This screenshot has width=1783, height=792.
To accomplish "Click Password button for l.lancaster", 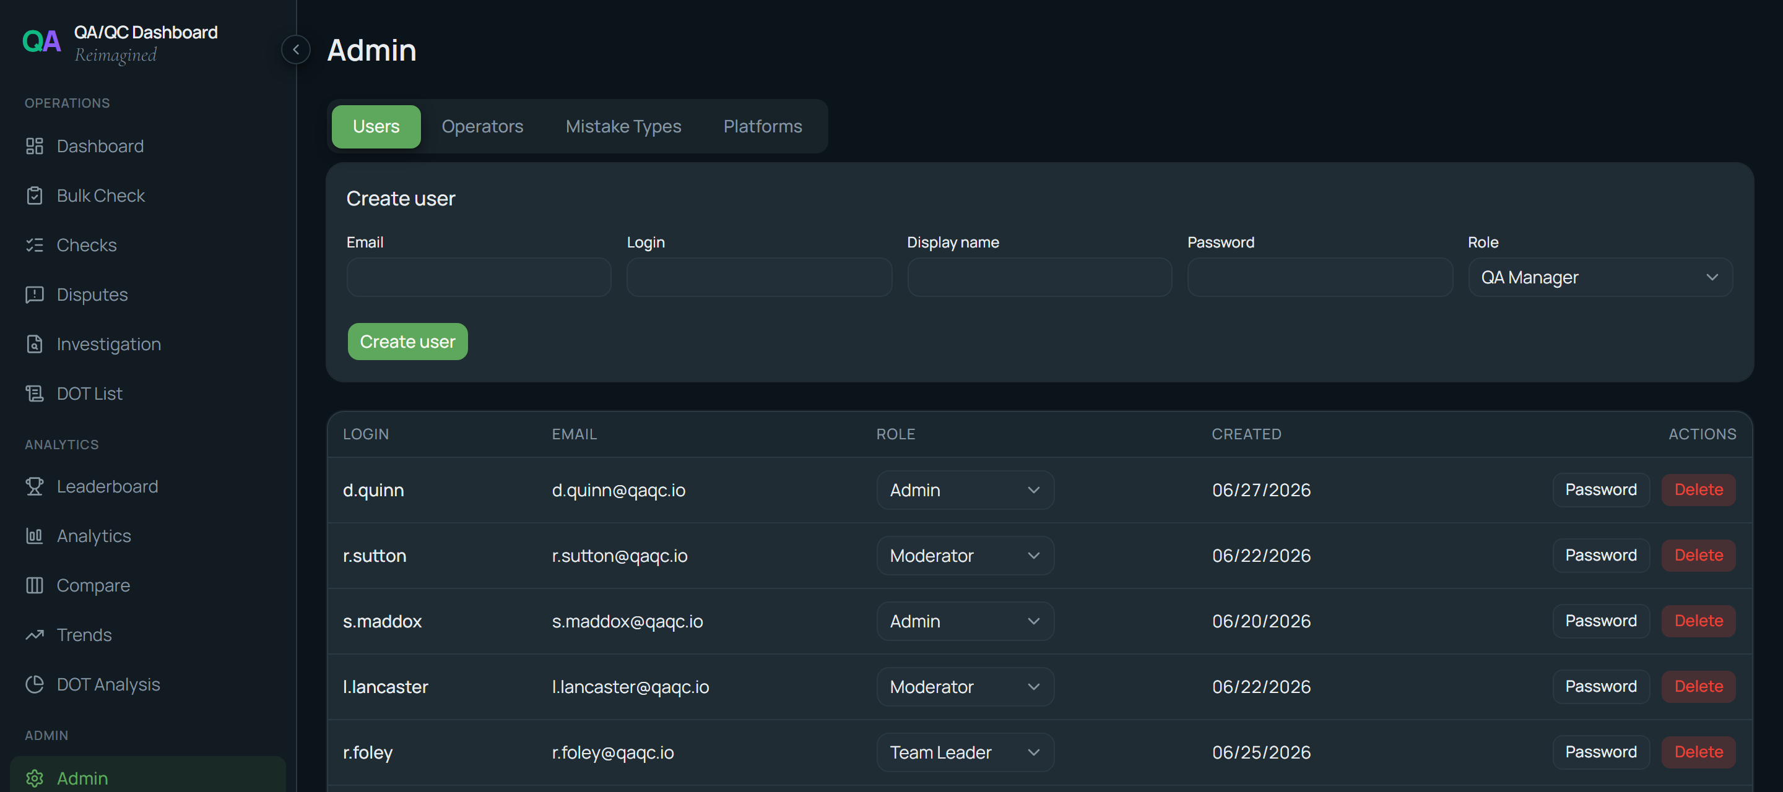I will (1601, 687).
